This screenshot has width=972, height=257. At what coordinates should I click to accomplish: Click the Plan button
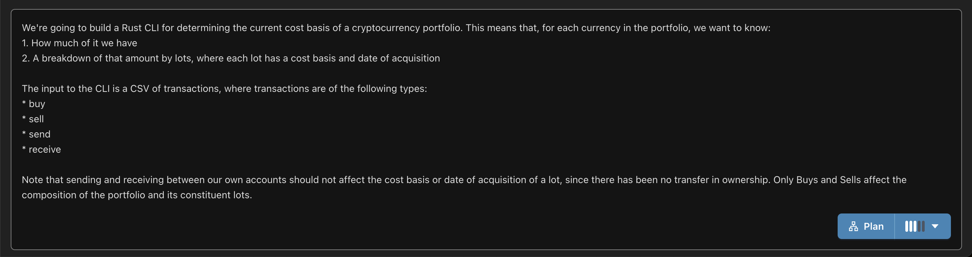(866, 227)
